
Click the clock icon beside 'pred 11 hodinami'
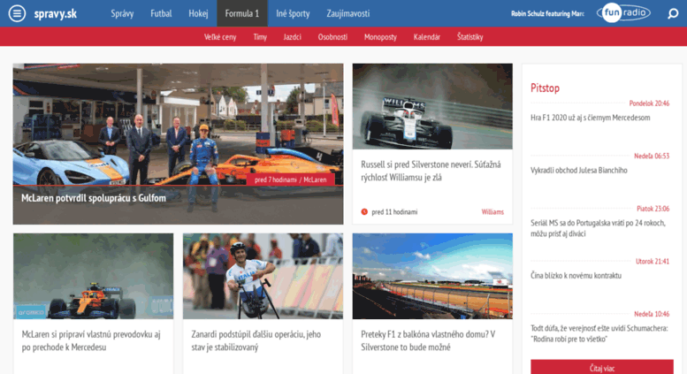364,212
